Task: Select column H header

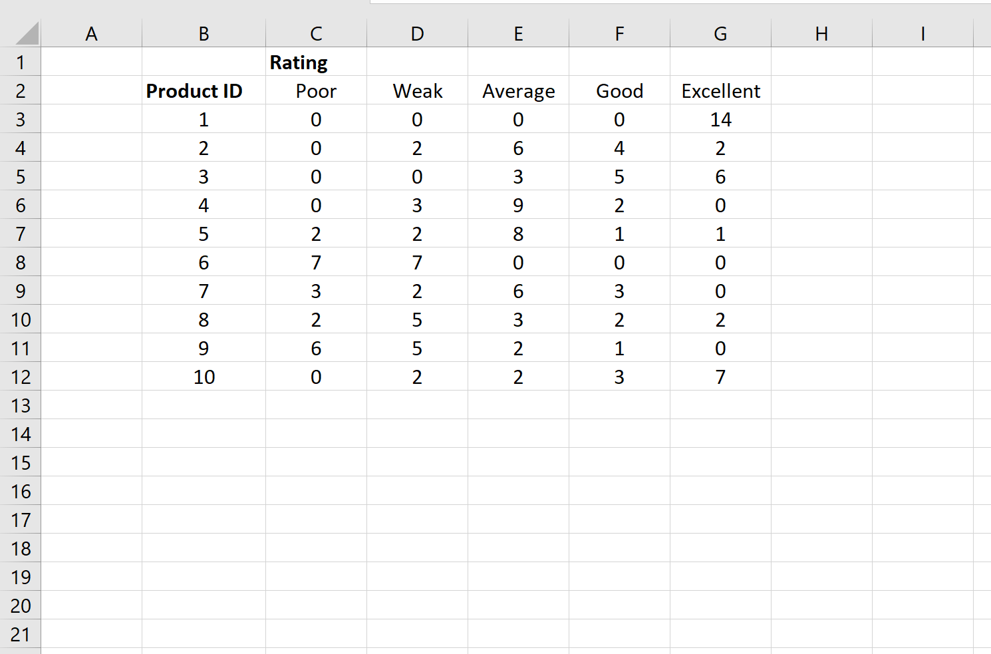Action: (821, 33)
